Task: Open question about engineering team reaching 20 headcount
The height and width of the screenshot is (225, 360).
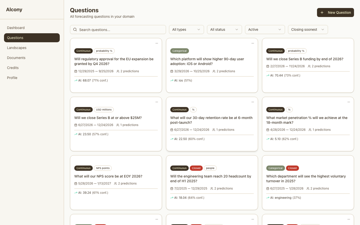Action: click(210, 179)
